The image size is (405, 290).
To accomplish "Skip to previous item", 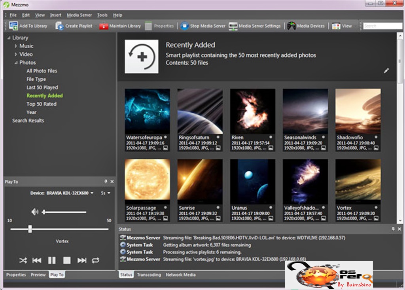I will [37, 260].
